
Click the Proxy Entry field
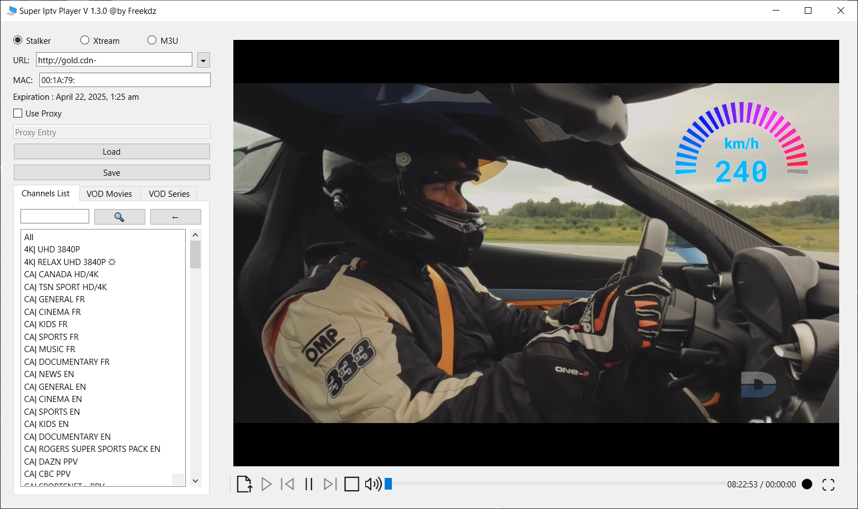coord(112,132)
